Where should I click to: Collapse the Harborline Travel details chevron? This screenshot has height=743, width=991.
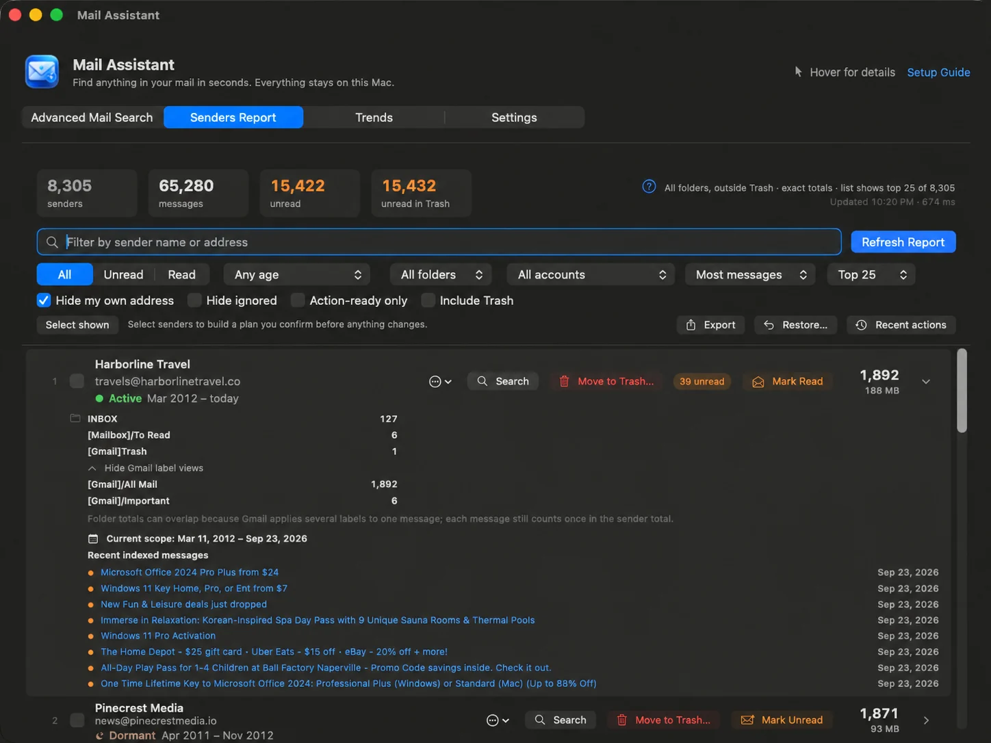926,382
